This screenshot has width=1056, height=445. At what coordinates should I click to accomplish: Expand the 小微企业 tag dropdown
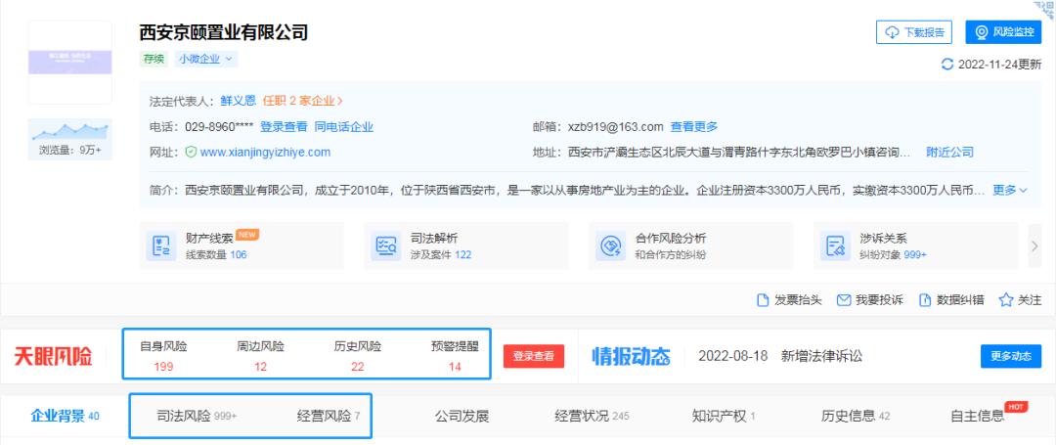206,59
